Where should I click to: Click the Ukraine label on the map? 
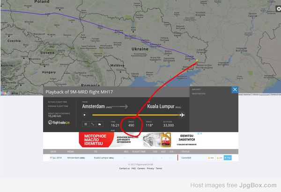click(140, 49)
